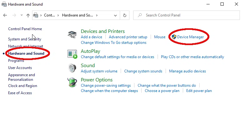Click the Control Panel icon in address bar

pos(36,15)
